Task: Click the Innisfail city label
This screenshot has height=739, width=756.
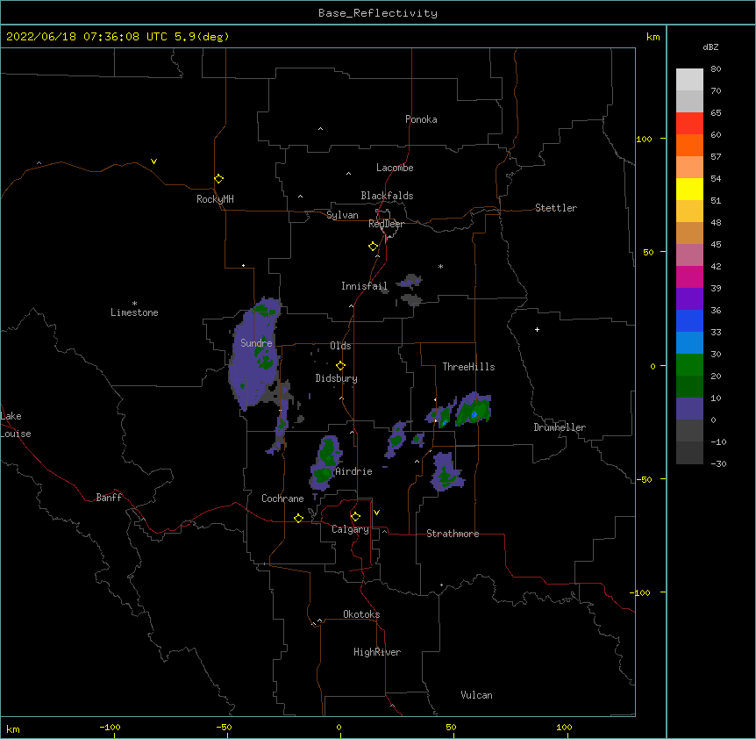Action: (x=364, y=286)
